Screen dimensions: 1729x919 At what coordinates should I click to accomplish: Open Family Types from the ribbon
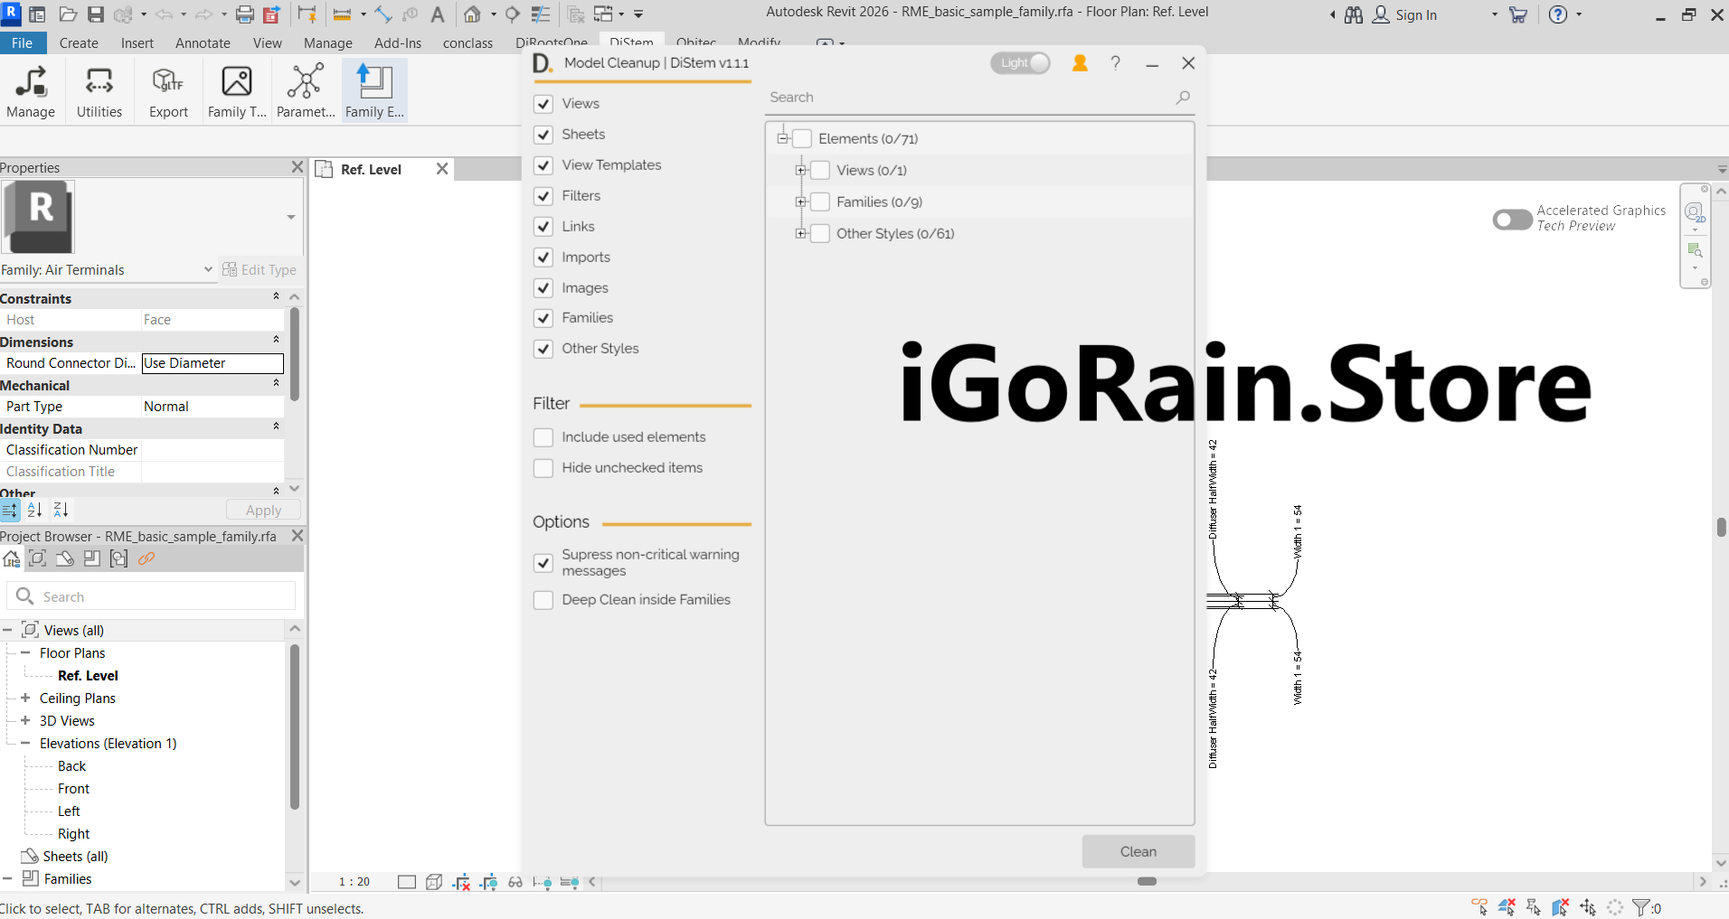coord(236,89)
